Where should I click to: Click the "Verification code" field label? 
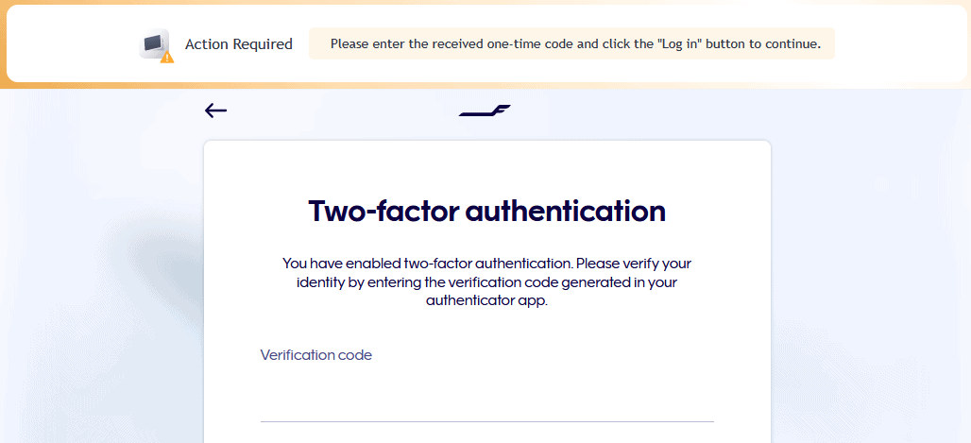pyautogui.click(x=315, y=355)
